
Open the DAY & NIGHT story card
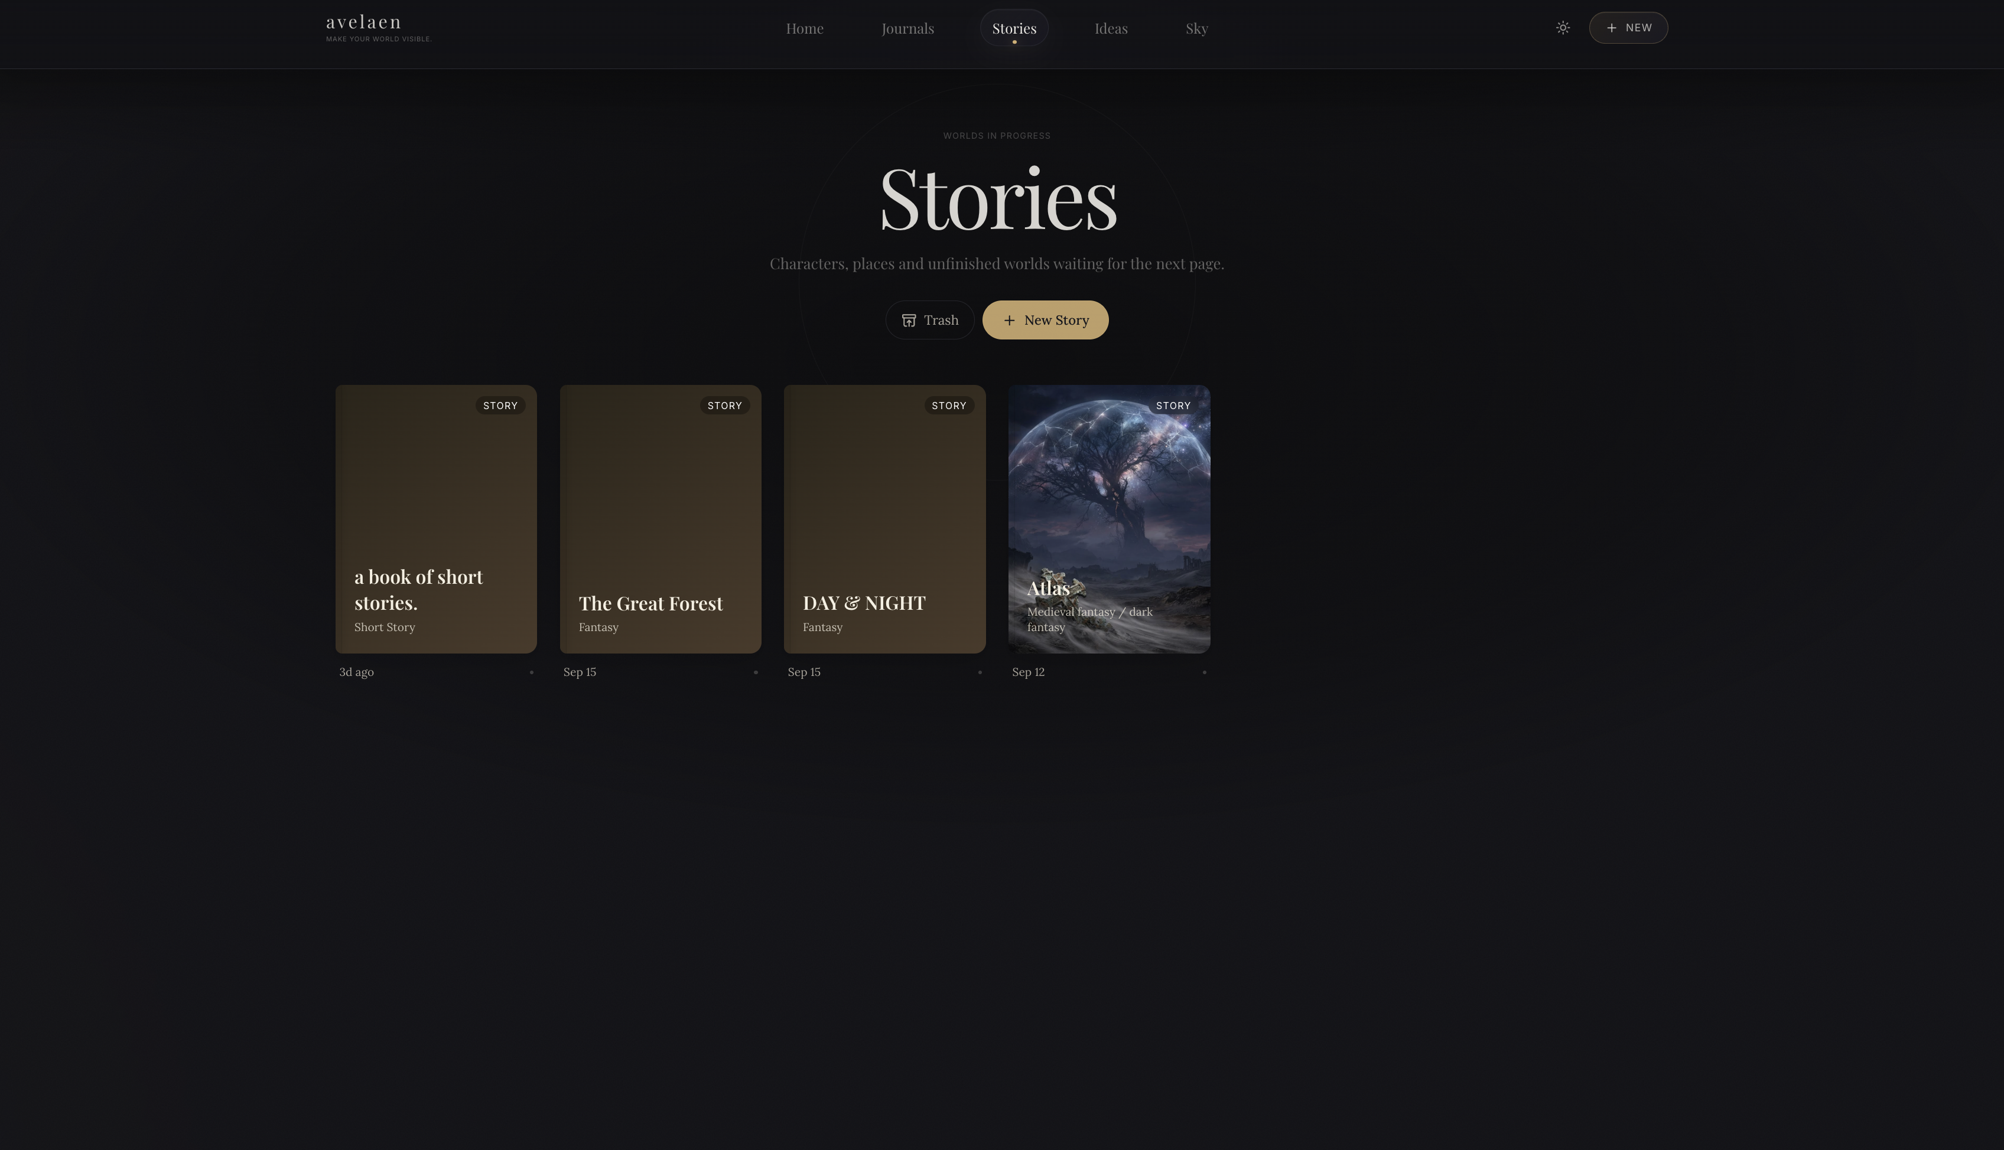[x=884, y=519]
